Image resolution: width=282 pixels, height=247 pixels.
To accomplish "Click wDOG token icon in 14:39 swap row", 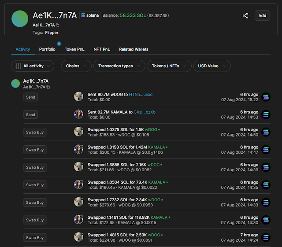I will coord(78,167).
